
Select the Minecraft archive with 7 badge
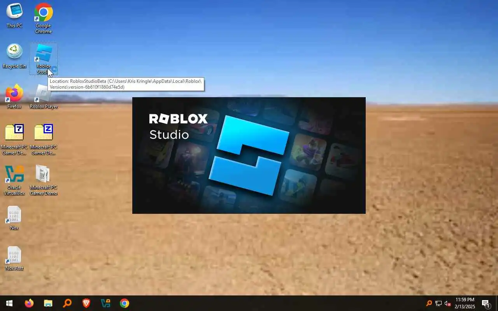coord(14,140)
